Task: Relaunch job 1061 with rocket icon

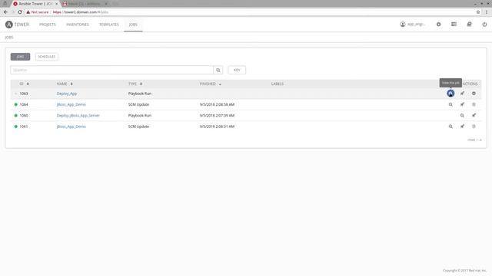Action: (x=462, y=126)
